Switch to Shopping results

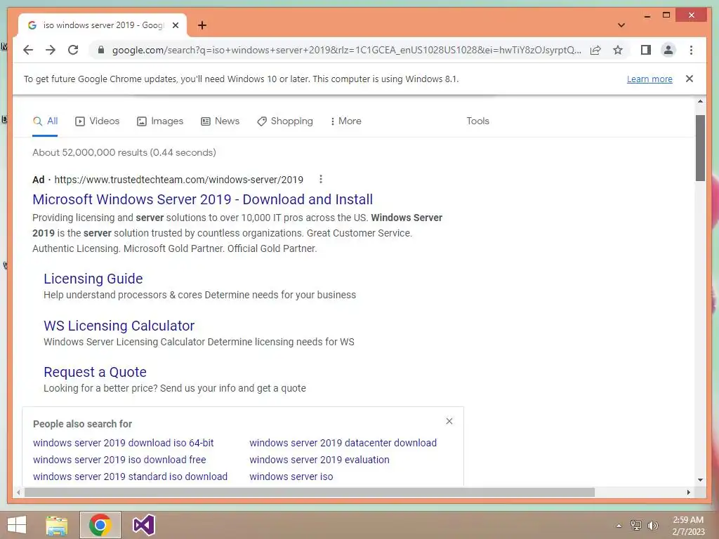click(x=285, y=121)
